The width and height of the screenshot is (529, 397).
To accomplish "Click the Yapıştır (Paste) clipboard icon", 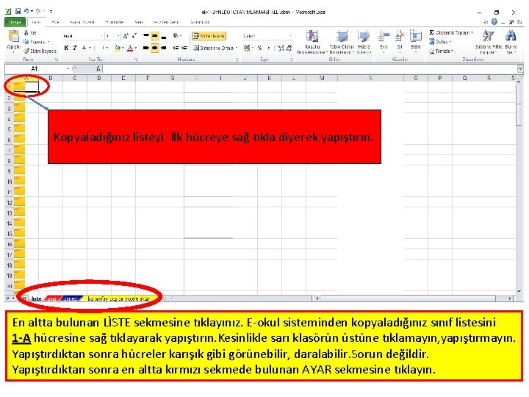I will pyautogui.click(x=14, y=37).
